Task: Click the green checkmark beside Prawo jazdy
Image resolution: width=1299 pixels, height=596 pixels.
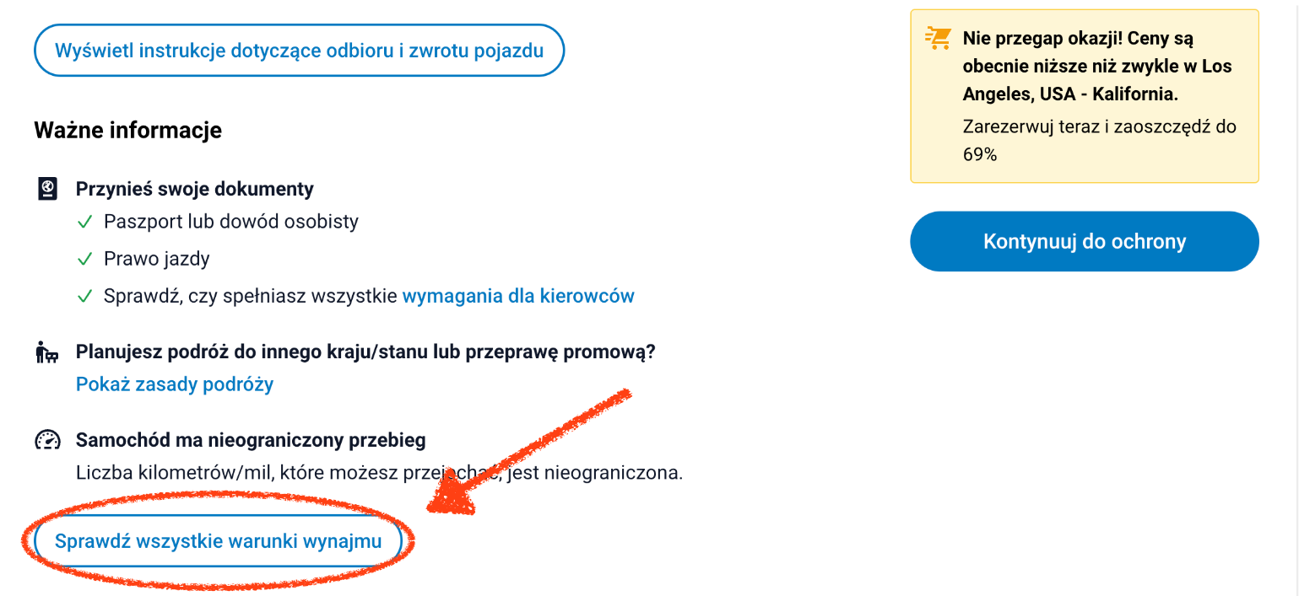Action: [x=84, y=260]
